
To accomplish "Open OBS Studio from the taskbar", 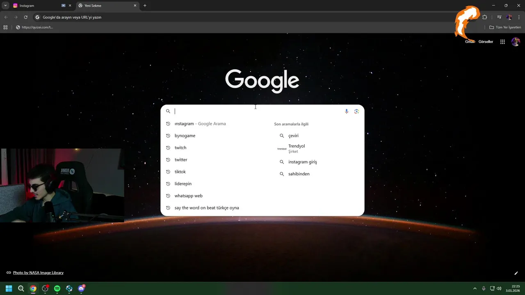I will [x=45, y=288].
